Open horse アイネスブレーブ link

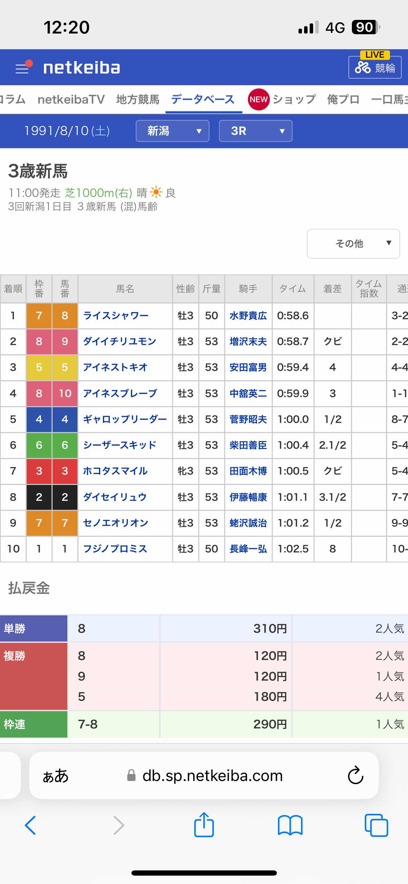click(x=120, y=393)
